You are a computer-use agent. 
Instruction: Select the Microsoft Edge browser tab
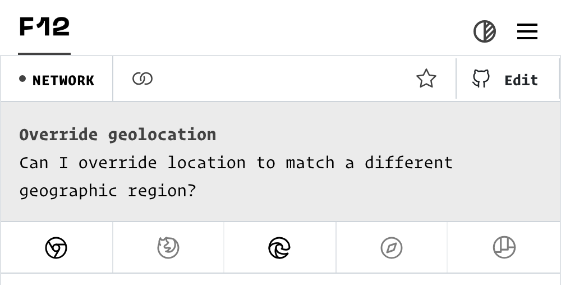pyautogui.click(x=279, y=247)
